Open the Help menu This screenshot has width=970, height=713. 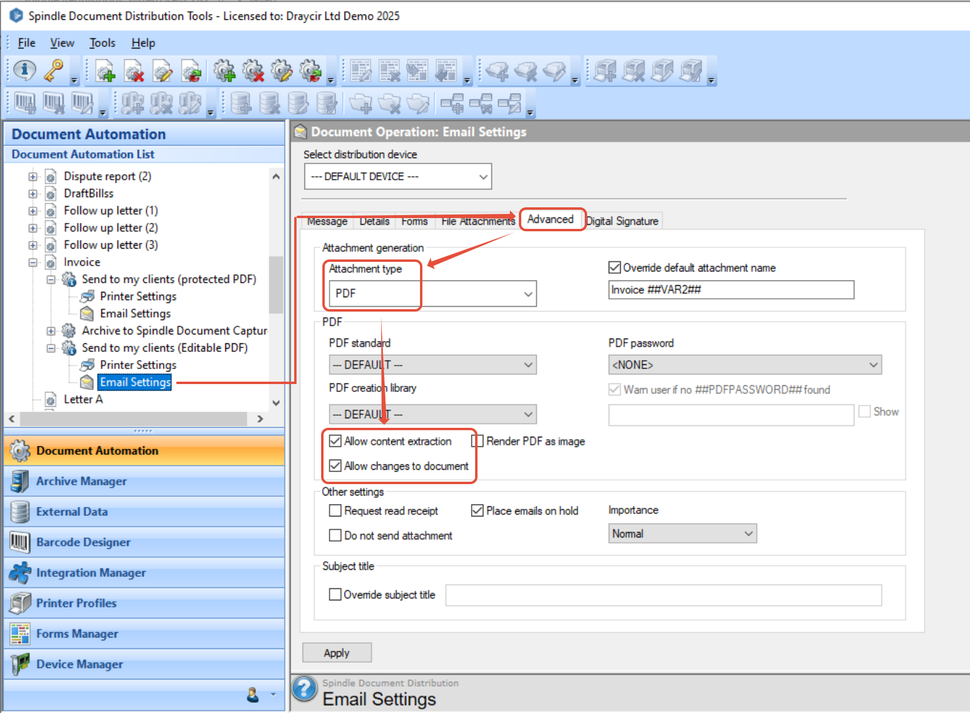tap(143, 43)
